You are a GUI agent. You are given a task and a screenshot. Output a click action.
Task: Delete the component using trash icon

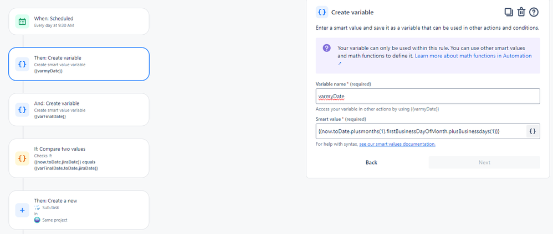click(x=521, y=12)
